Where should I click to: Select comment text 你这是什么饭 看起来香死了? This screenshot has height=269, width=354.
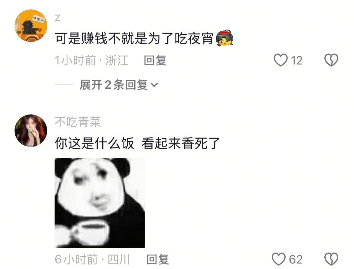pos(137,143)
